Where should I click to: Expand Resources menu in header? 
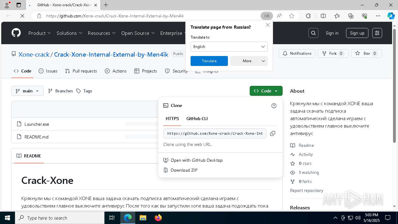click(102, 33)
